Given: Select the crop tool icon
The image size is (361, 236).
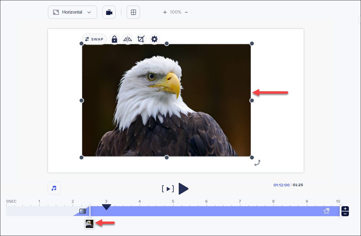Looking at the screenshot, I should point(141,39).
